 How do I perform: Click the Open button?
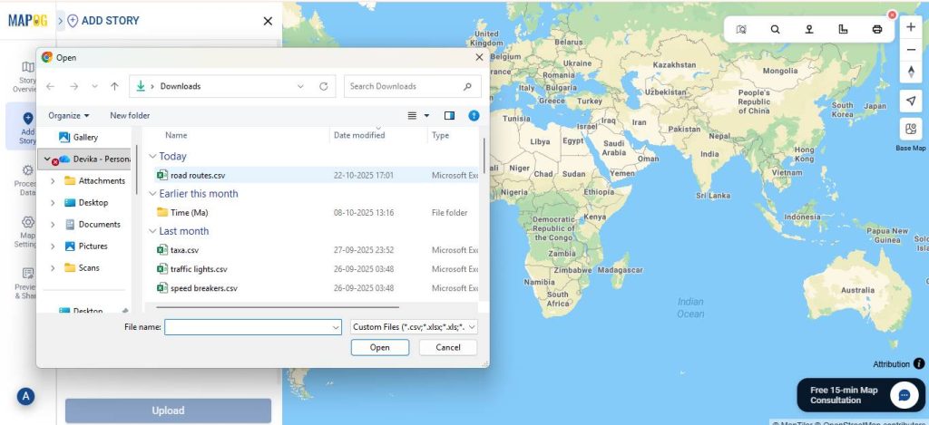pyautogui.click(x=380, y=347)
